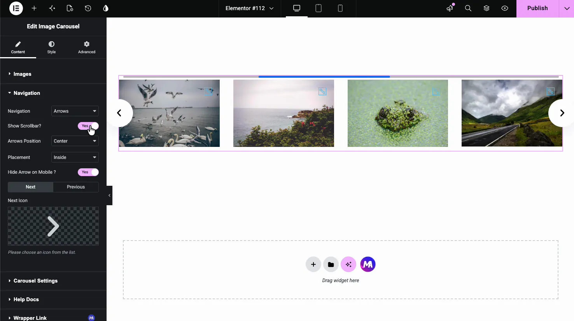Toggle the Show Scrollbar switch
This screenshot has height=321, width=574.
[x=88, y=126]
